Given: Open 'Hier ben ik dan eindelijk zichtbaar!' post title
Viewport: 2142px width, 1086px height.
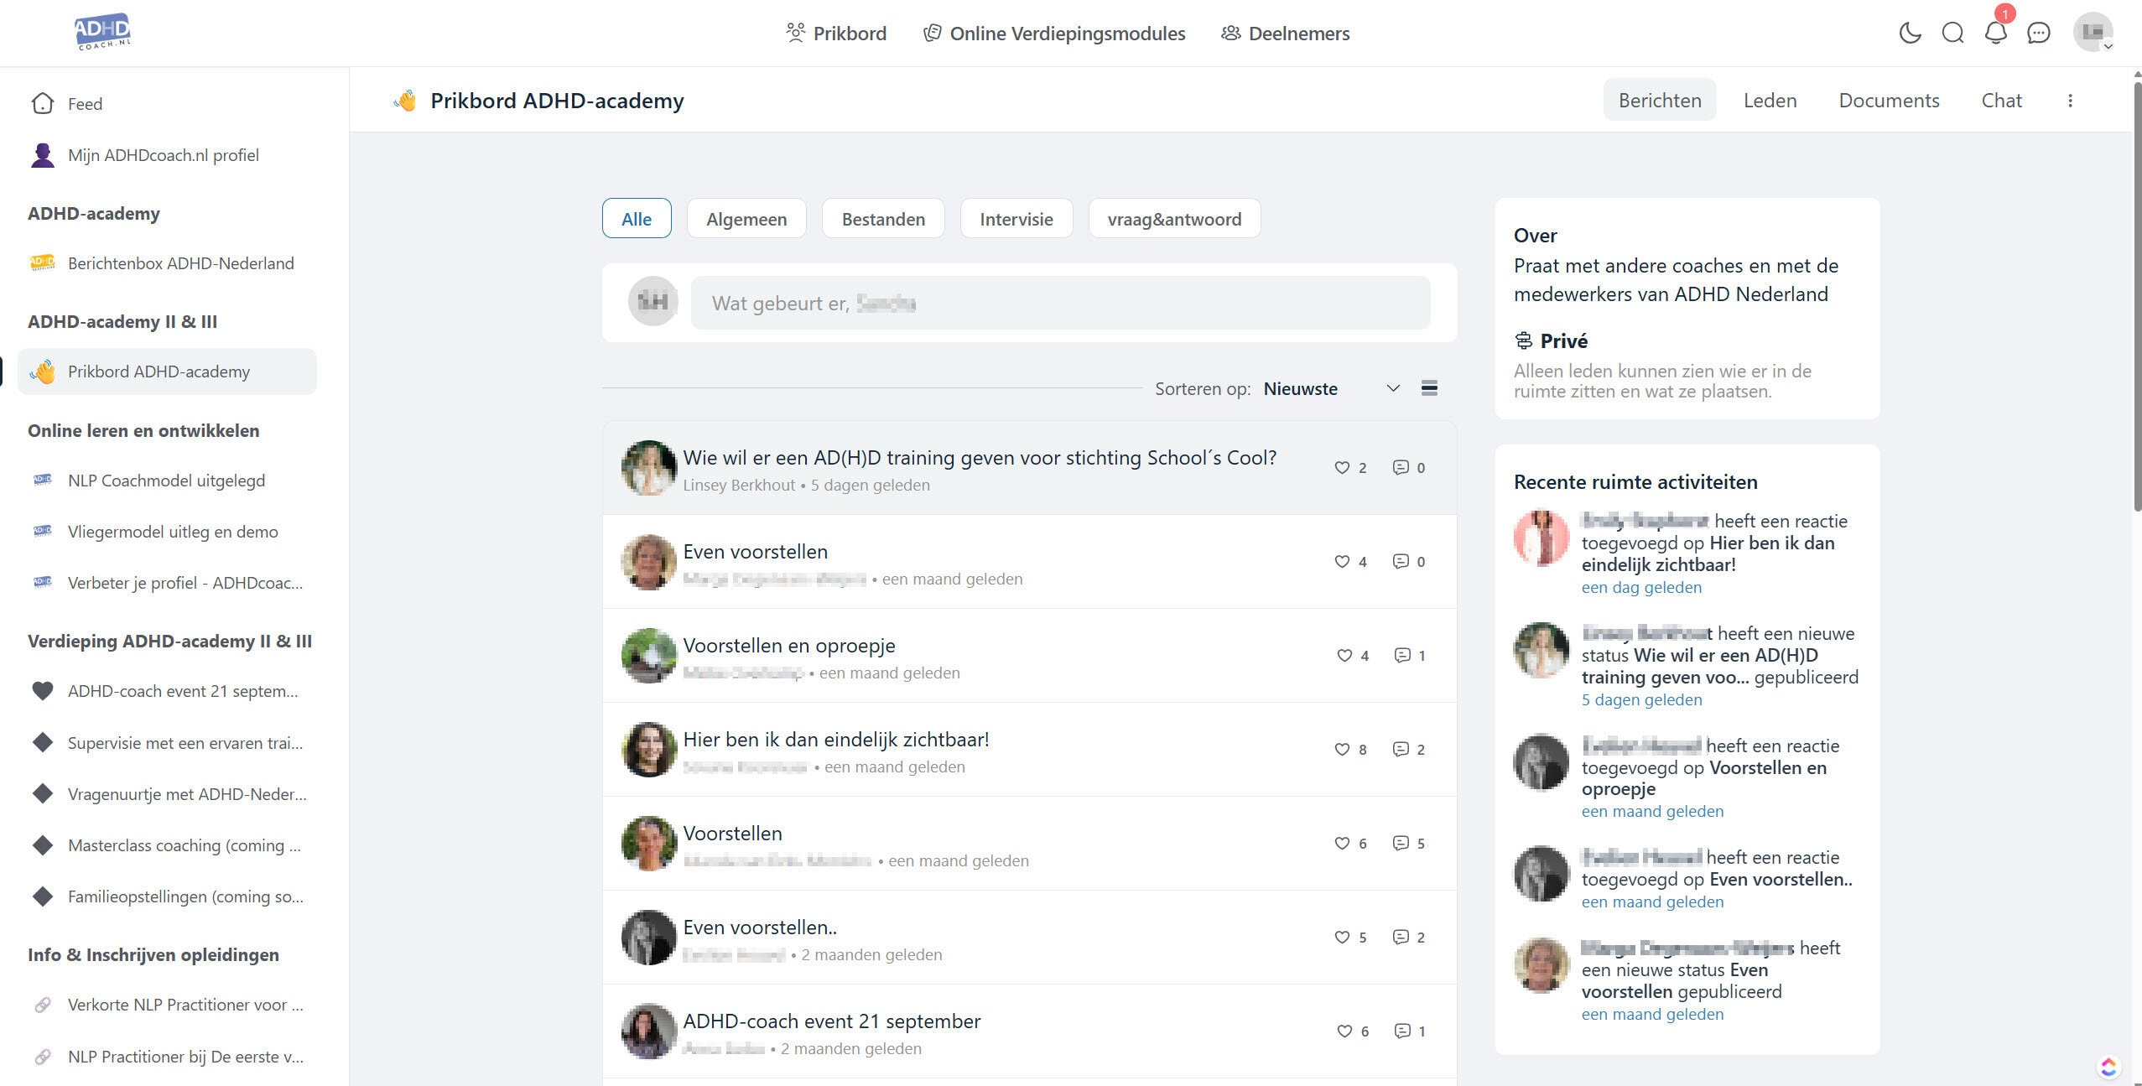Looking at the screenshot, I should (836, 740).
